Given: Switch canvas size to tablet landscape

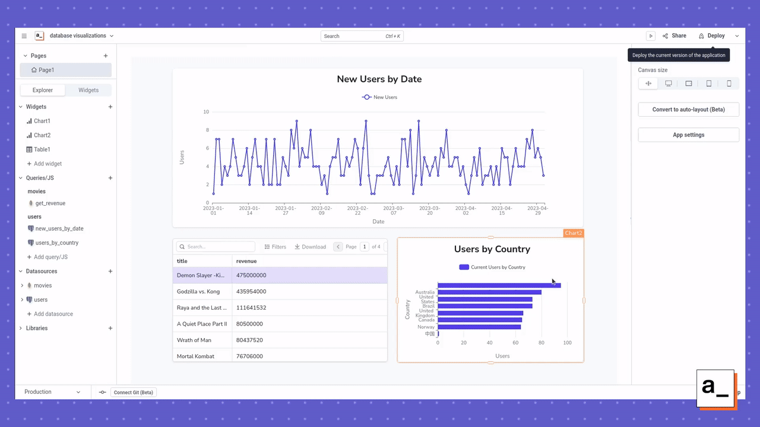Looking at the screenshot, I should 689,83.
